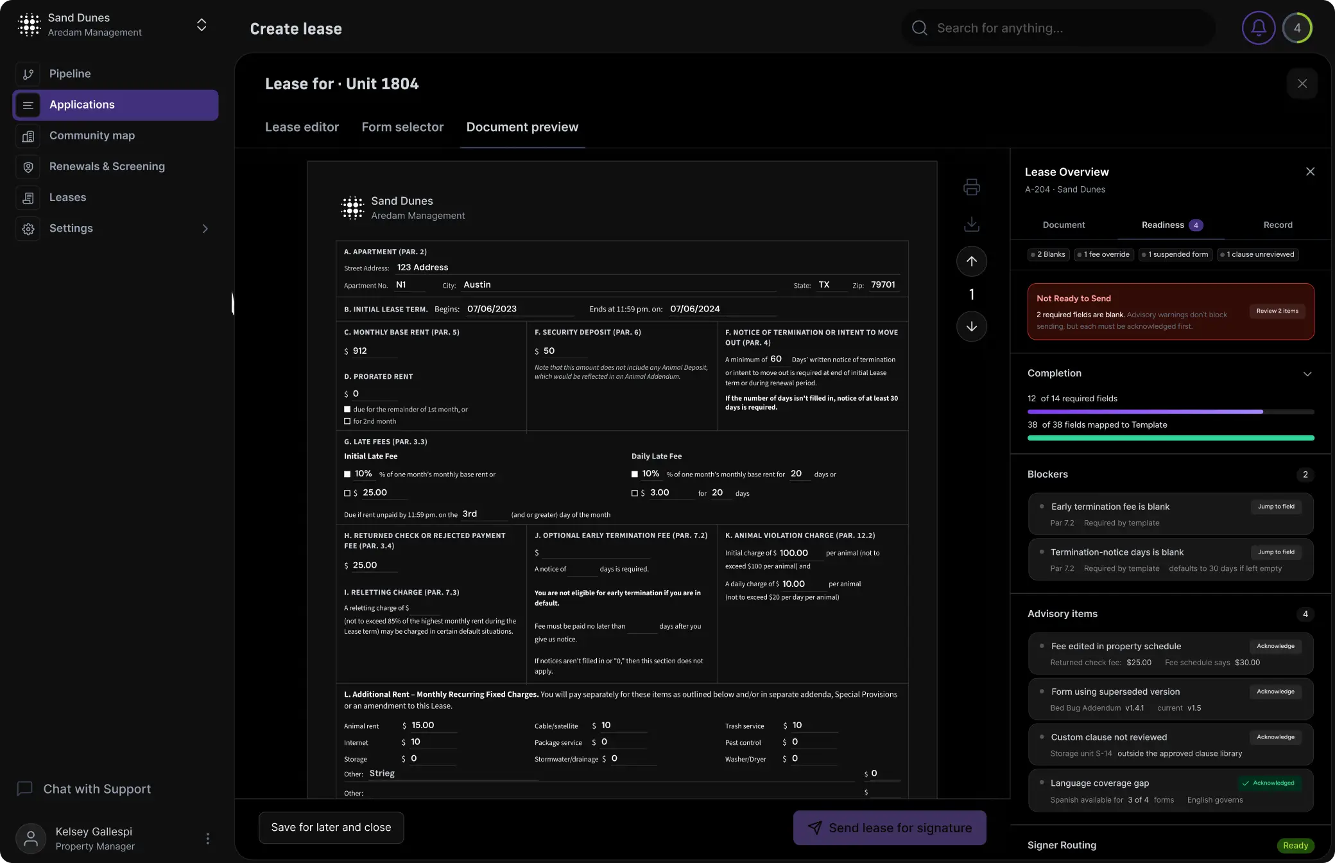Click the Monthly Base Rent amount field
Viewport: 1335px width, 863px height.
[374, 351]
